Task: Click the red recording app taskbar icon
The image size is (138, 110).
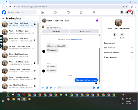Action: tap(24, 95)
